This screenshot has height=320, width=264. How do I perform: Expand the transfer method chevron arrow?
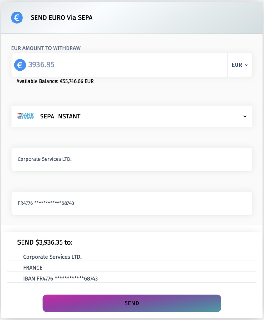pyautogui.click(x=245, y=116)
